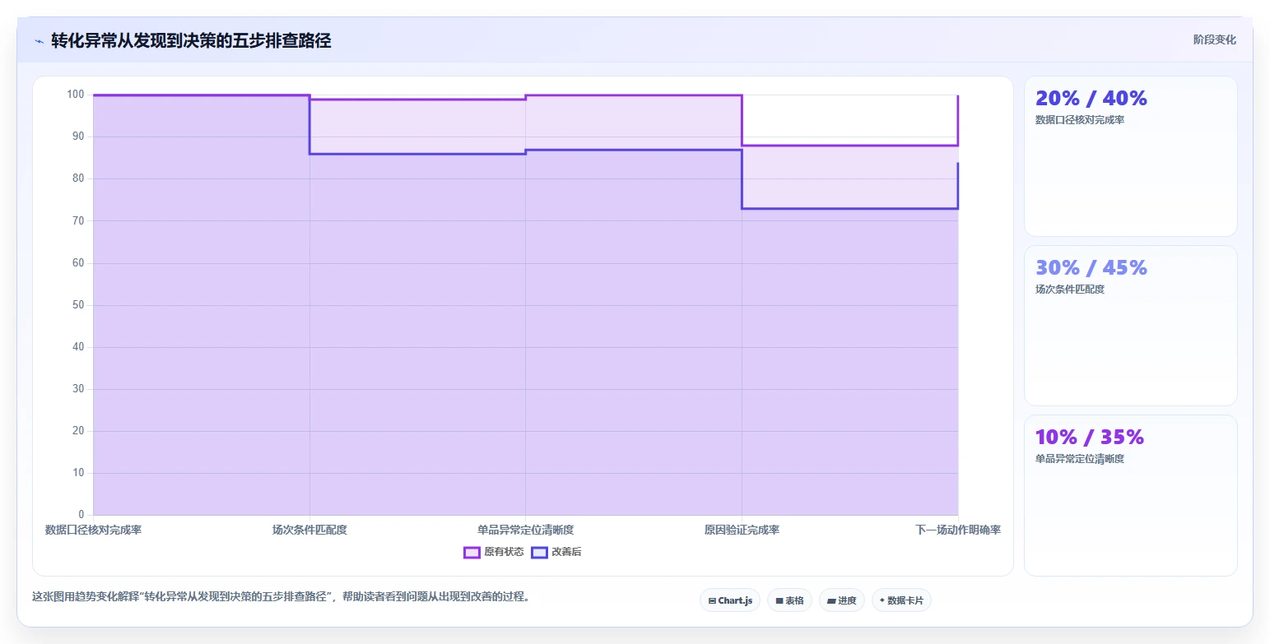Click the chart title 转化异常从发现到决策的五步排查路径
This screenshot has height=644, width=1270.
191,40
